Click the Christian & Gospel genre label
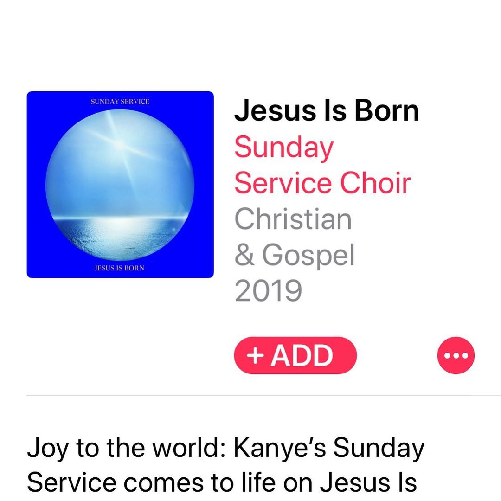The image size is (501, 501). [x=294, y=237]
